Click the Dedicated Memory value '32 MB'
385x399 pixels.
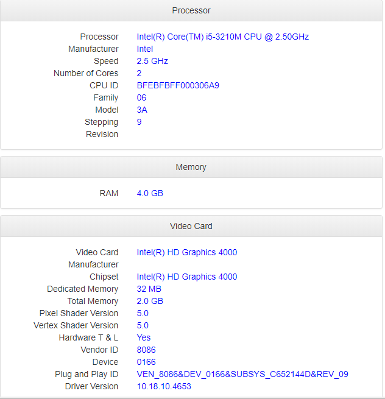(x=149, y=289)
